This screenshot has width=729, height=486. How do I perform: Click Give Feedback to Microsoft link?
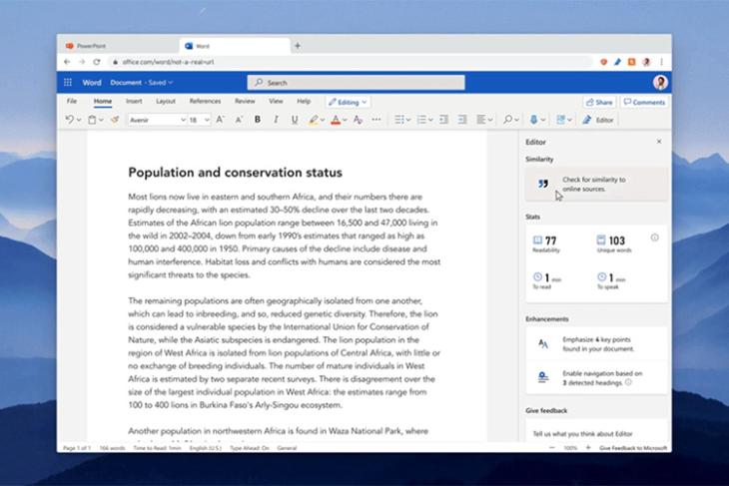pyautogui.click(x=633, y=448)
